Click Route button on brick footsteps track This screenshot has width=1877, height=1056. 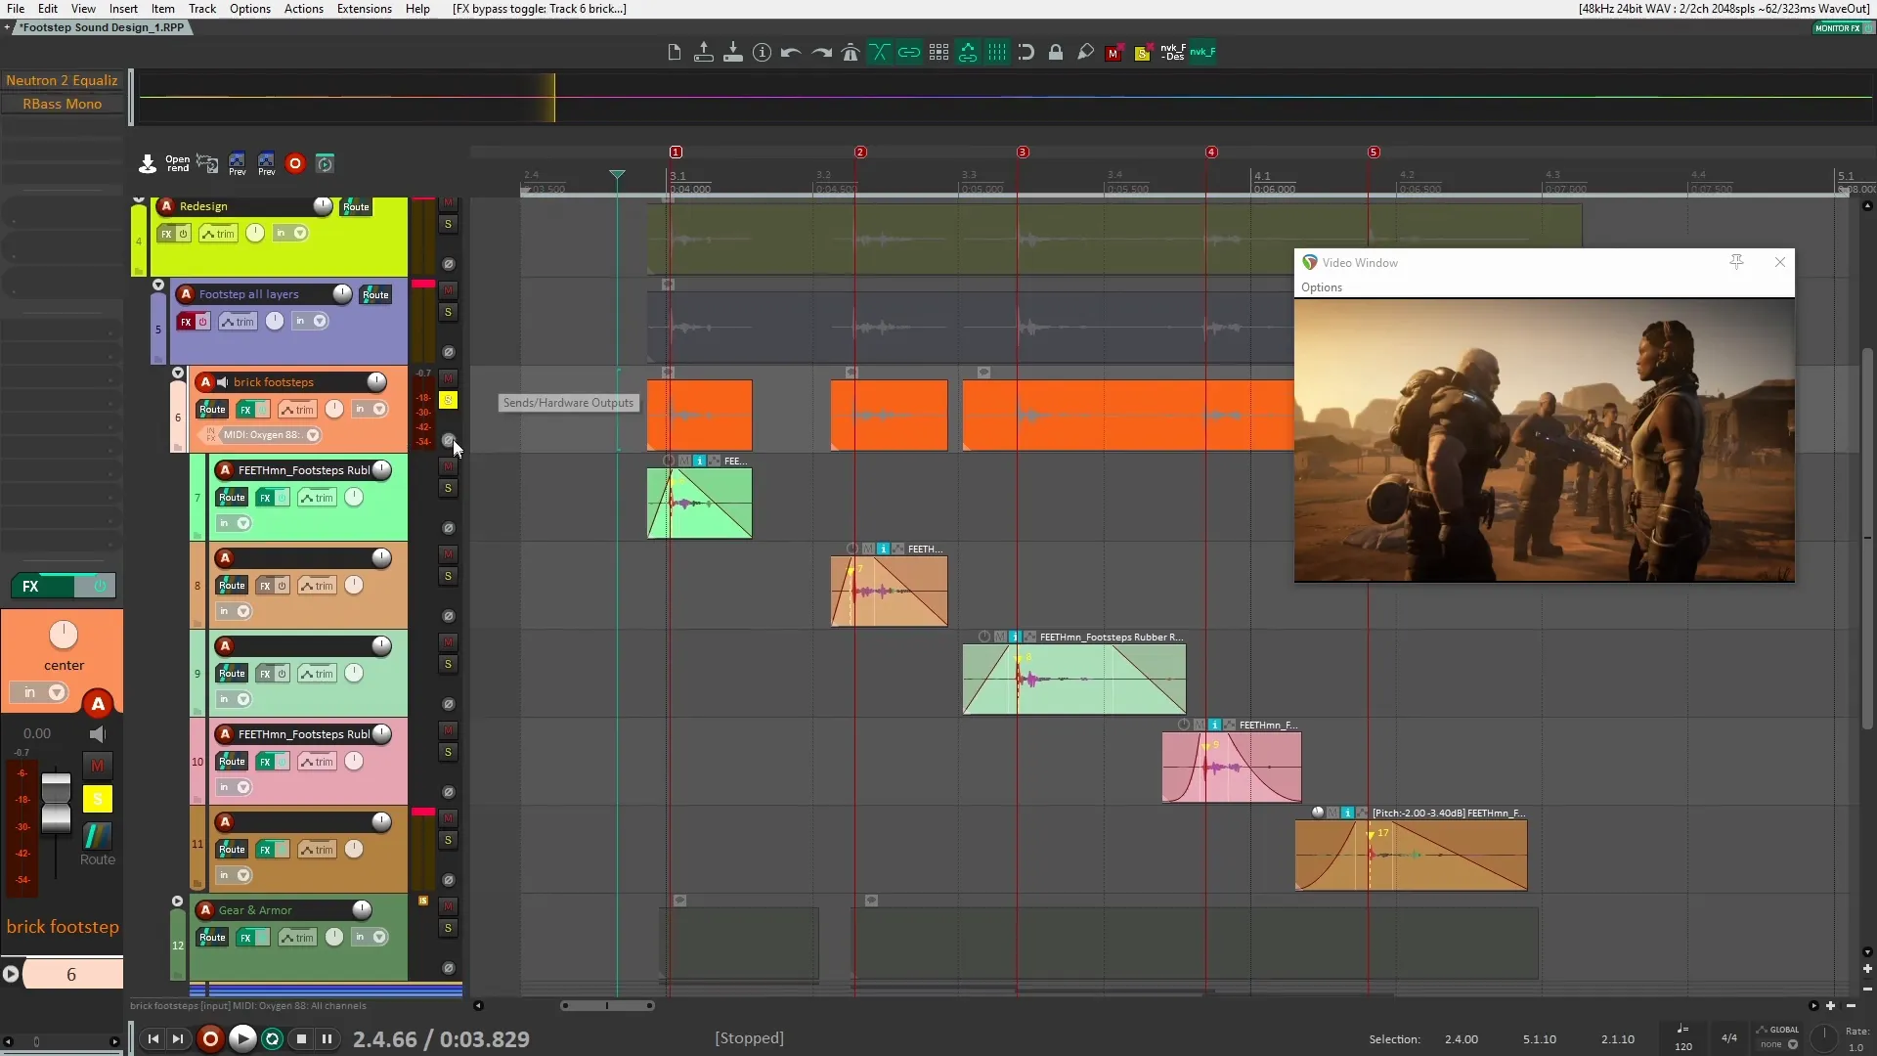coord(212,410)
